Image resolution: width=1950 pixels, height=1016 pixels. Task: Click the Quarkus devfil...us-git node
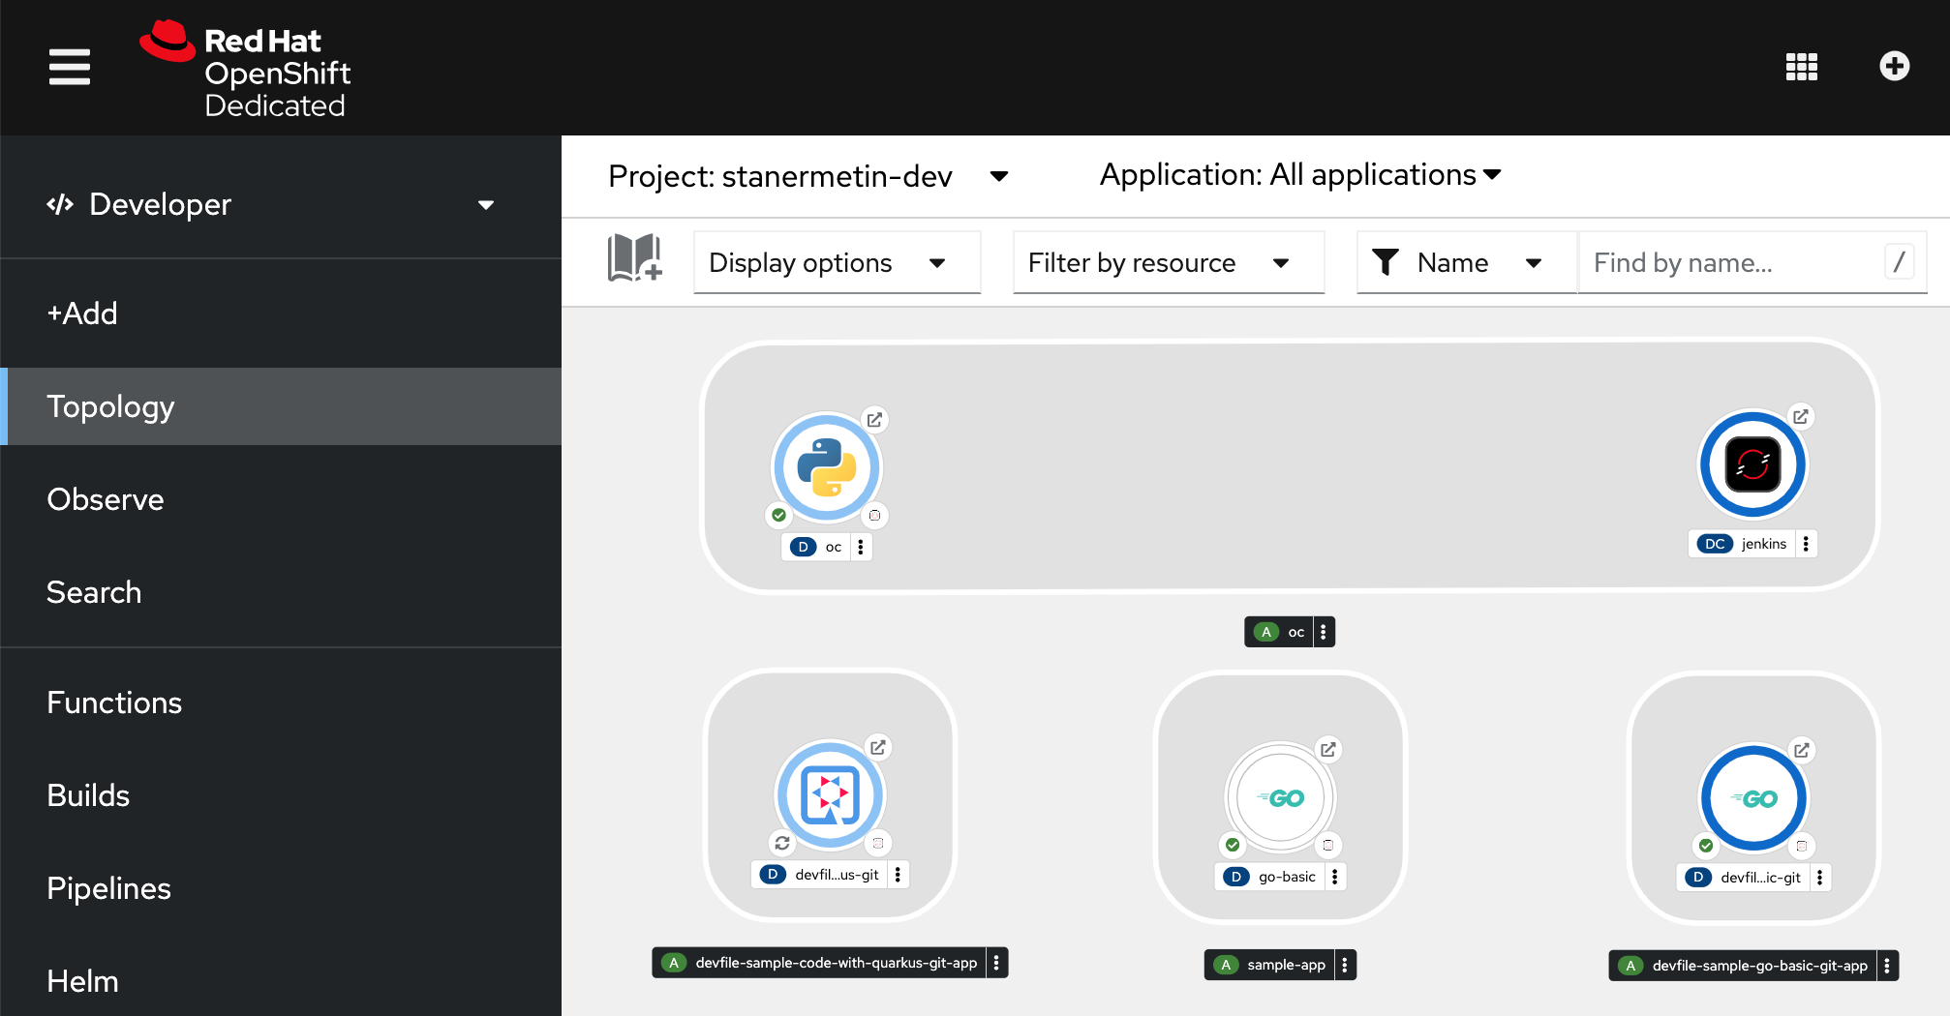tap(830, 795)
